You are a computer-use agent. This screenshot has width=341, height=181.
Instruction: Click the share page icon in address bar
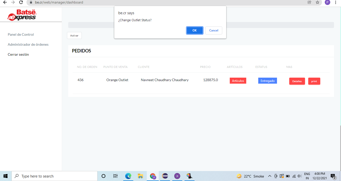pos(309,2)
